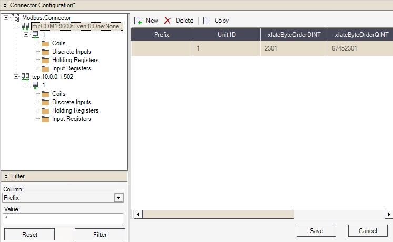This screenshot has height=242, width=393.
Task: Click the red Delete X icon
Action: coord(168,21)
